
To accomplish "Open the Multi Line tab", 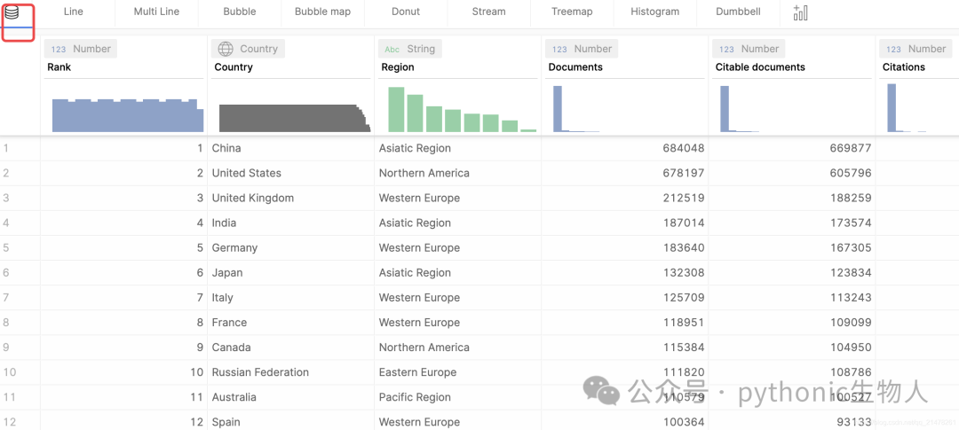I will point(156,12).
